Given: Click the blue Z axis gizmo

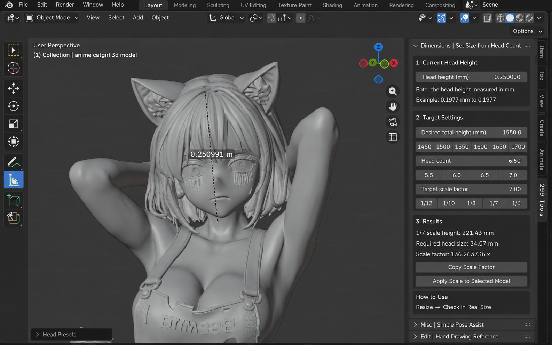Looking at the screenshot, I should click(x=378, y=47).
